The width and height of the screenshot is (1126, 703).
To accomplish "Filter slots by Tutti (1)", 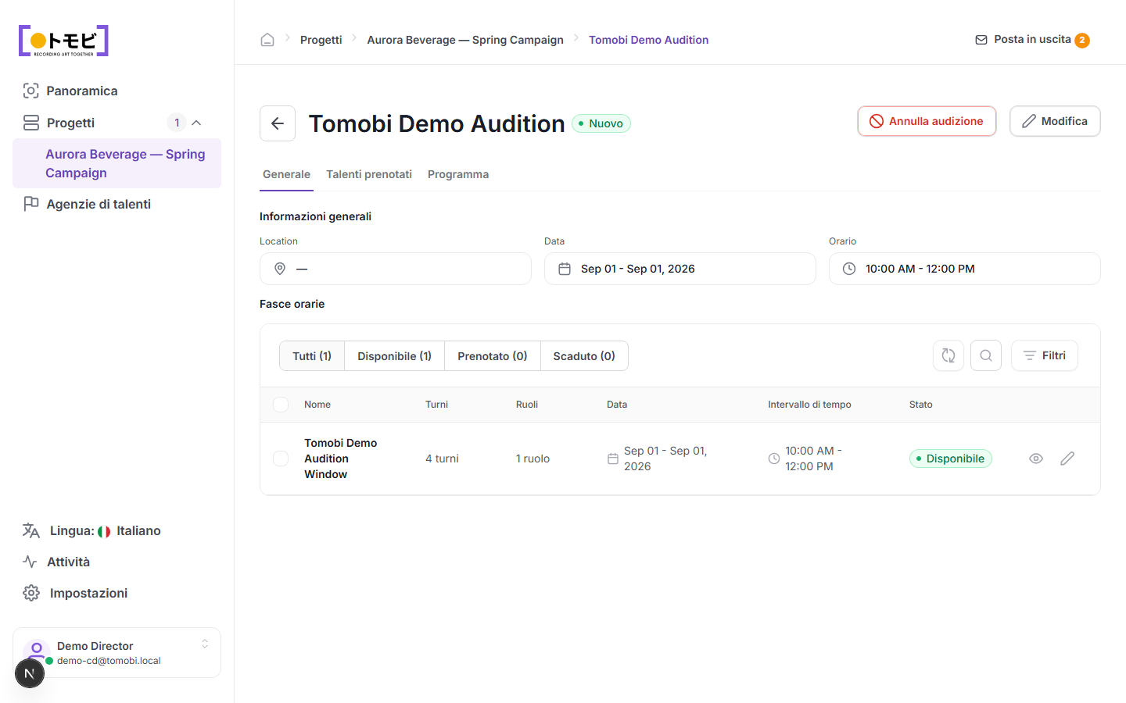I will (x=312, y=356).
